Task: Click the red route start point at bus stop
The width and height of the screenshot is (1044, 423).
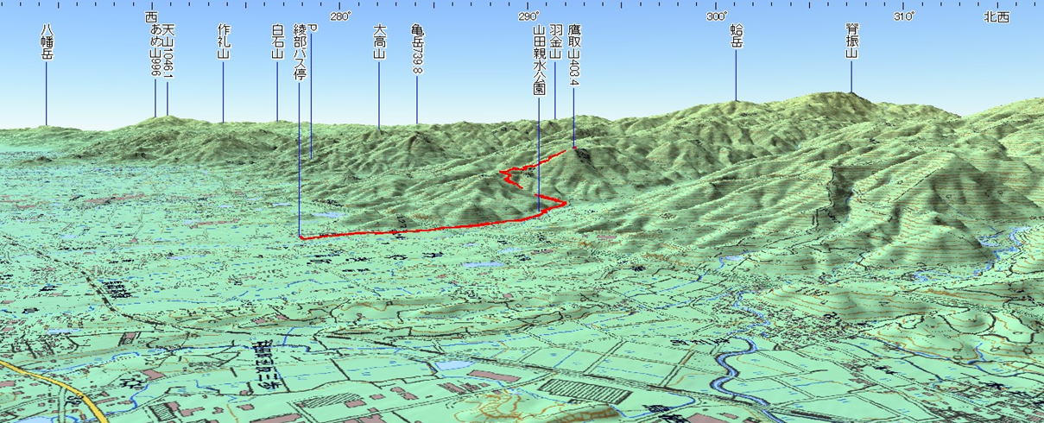Action: [x=301, y=237]
